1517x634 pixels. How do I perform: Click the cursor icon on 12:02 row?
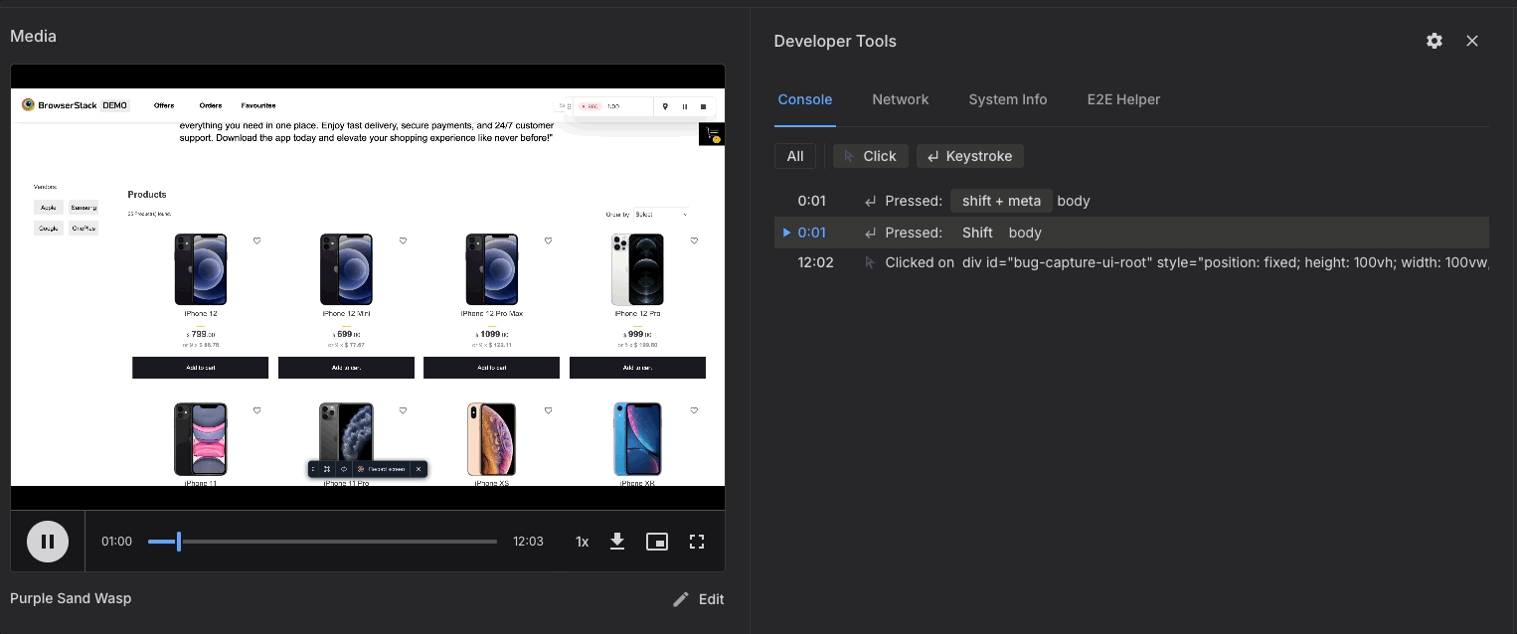pyautogui.click(x=871, y=263)
